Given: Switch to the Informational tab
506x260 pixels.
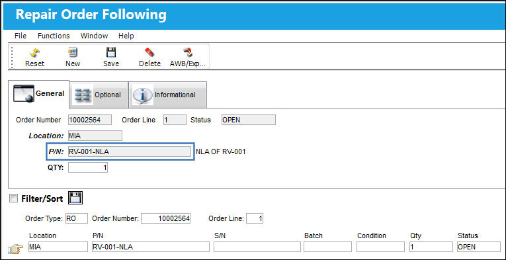Looking at the screenshot, I should click(167, 95).
